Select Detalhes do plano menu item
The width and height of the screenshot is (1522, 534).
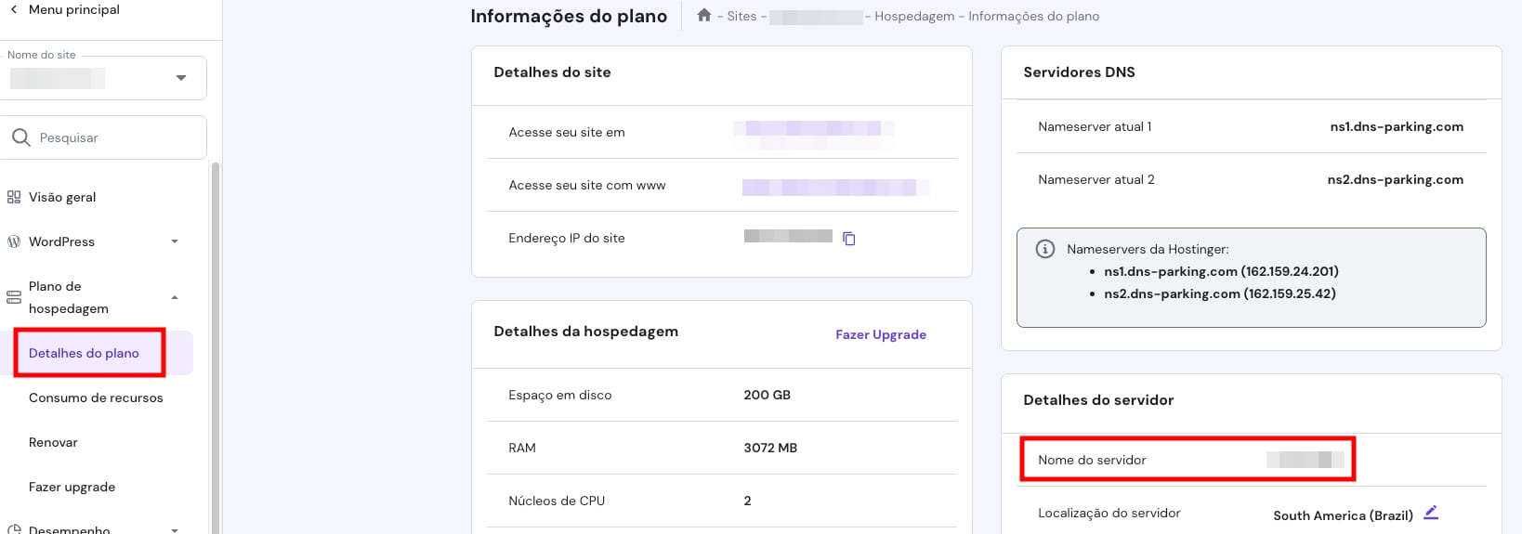[x=84, y=353]
